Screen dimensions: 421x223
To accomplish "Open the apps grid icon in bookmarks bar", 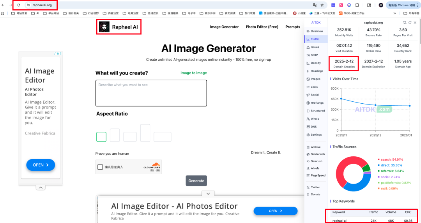I will click(x=3, y=13).
